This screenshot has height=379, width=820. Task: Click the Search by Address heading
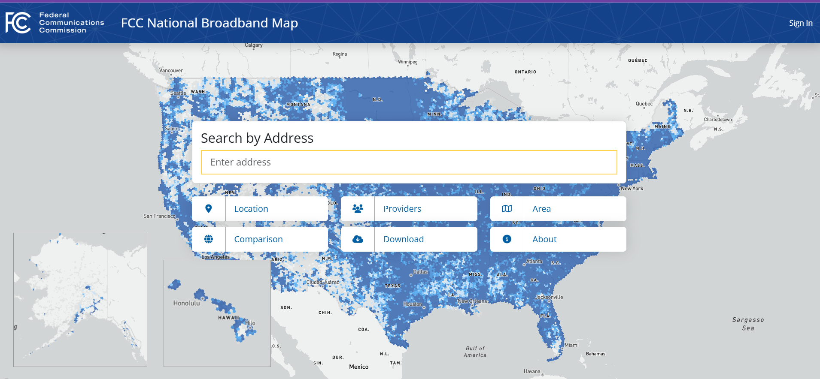(x=257, y=138)
